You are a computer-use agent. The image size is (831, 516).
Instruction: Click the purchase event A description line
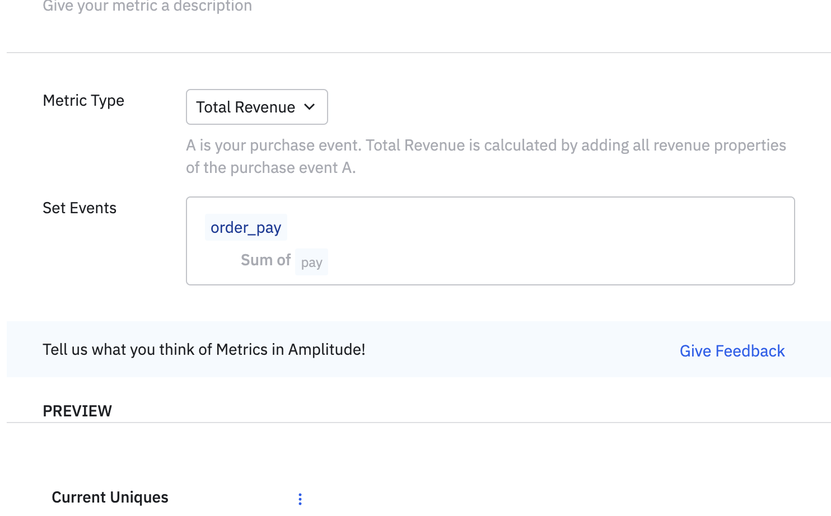click(270, 168)
